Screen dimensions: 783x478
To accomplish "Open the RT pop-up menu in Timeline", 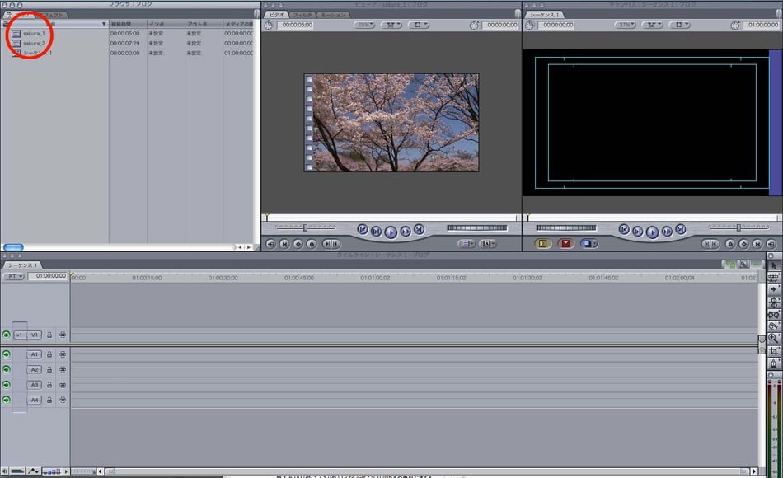I will click(x=14, y=277).
